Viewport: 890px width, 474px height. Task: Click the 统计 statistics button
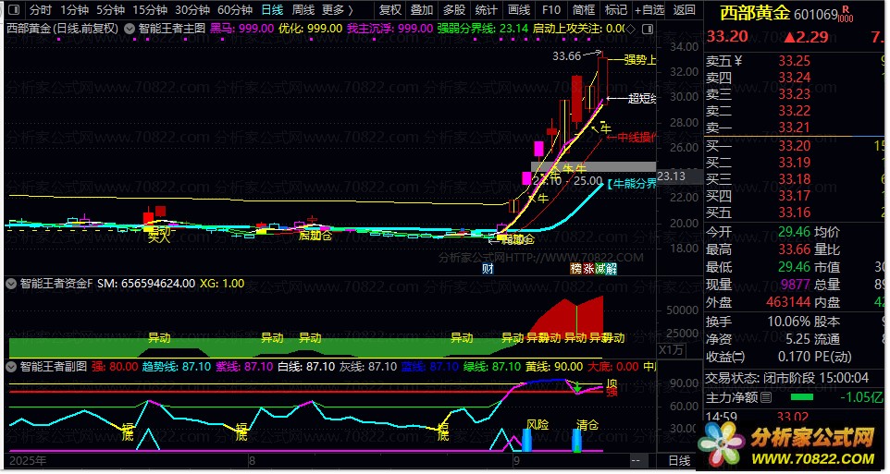487,9
